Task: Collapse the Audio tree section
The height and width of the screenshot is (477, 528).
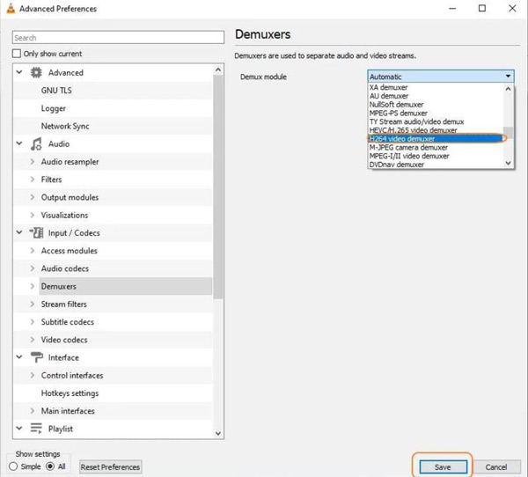Action: click(19, 143)
